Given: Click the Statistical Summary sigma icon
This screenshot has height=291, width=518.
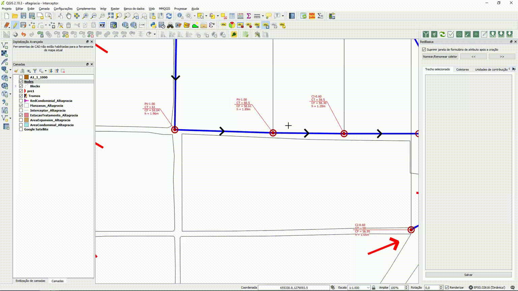Looking at the screenshot, I should 249,16.
